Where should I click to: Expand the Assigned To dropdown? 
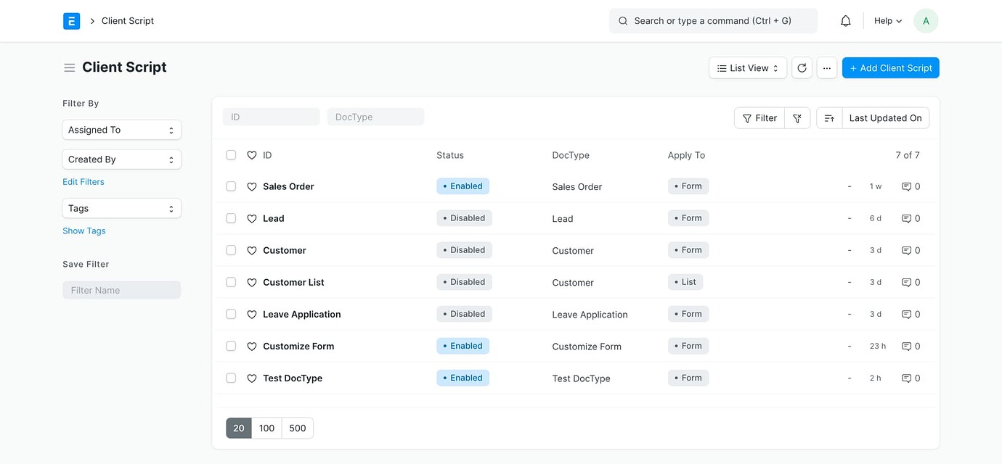coord(121,130)
